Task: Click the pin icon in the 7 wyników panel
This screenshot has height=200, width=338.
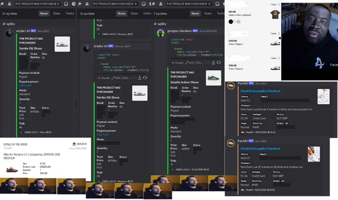Action: click(153, 3)
